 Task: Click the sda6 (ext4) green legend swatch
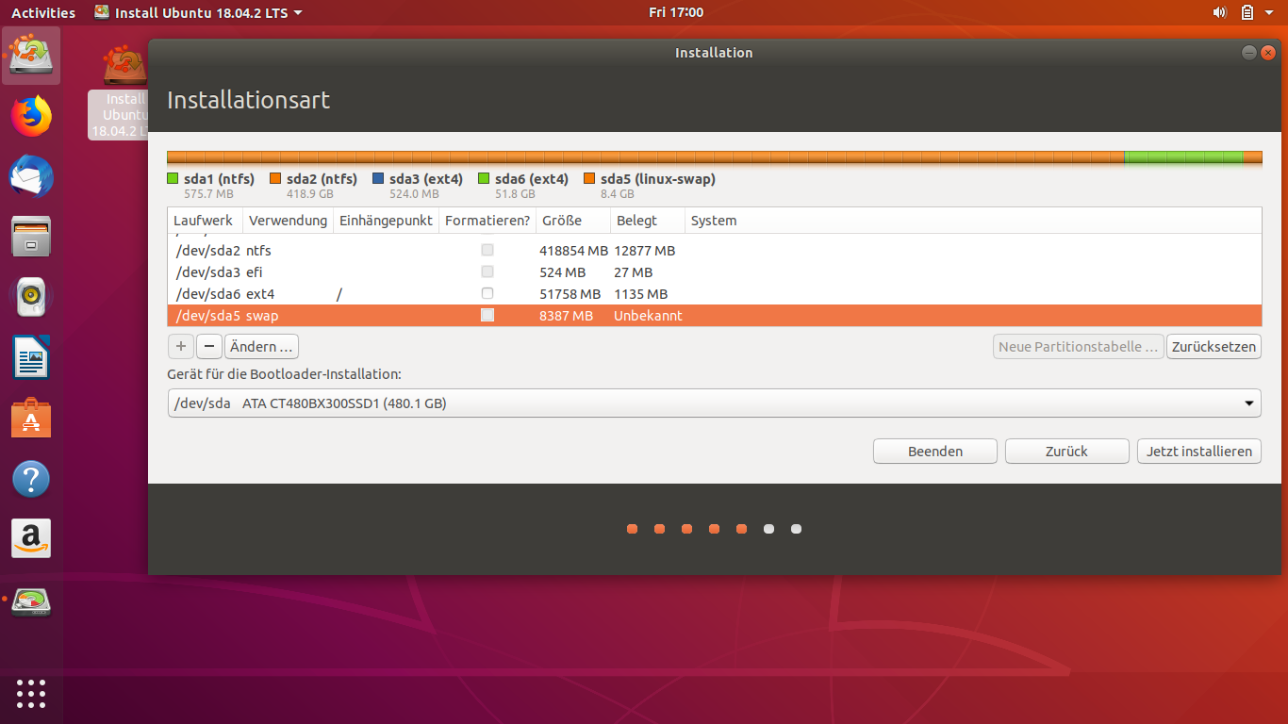(x=484, y=179)
